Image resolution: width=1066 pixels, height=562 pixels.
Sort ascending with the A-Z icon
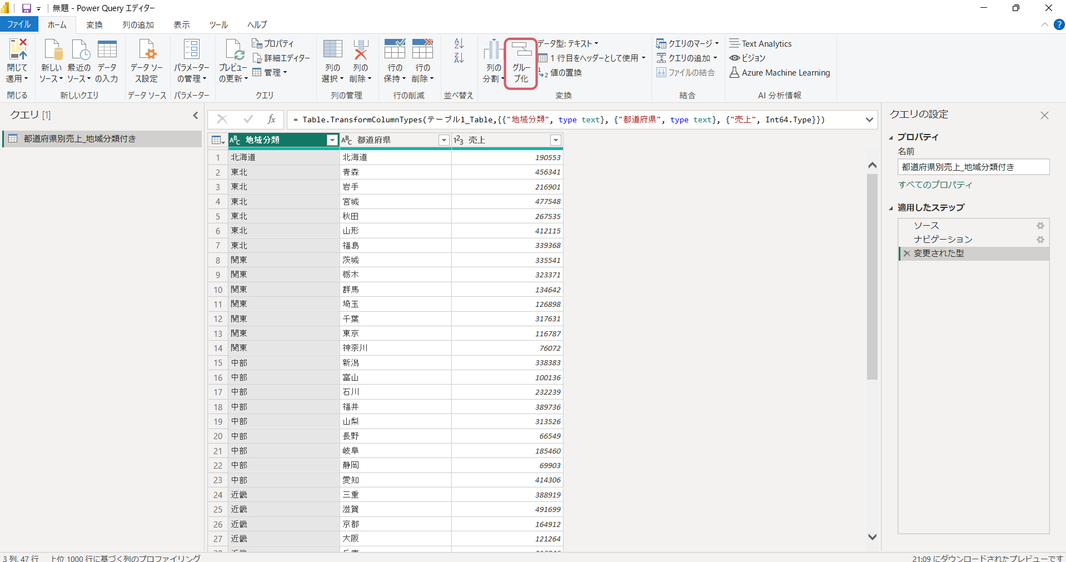click(459, 43)
